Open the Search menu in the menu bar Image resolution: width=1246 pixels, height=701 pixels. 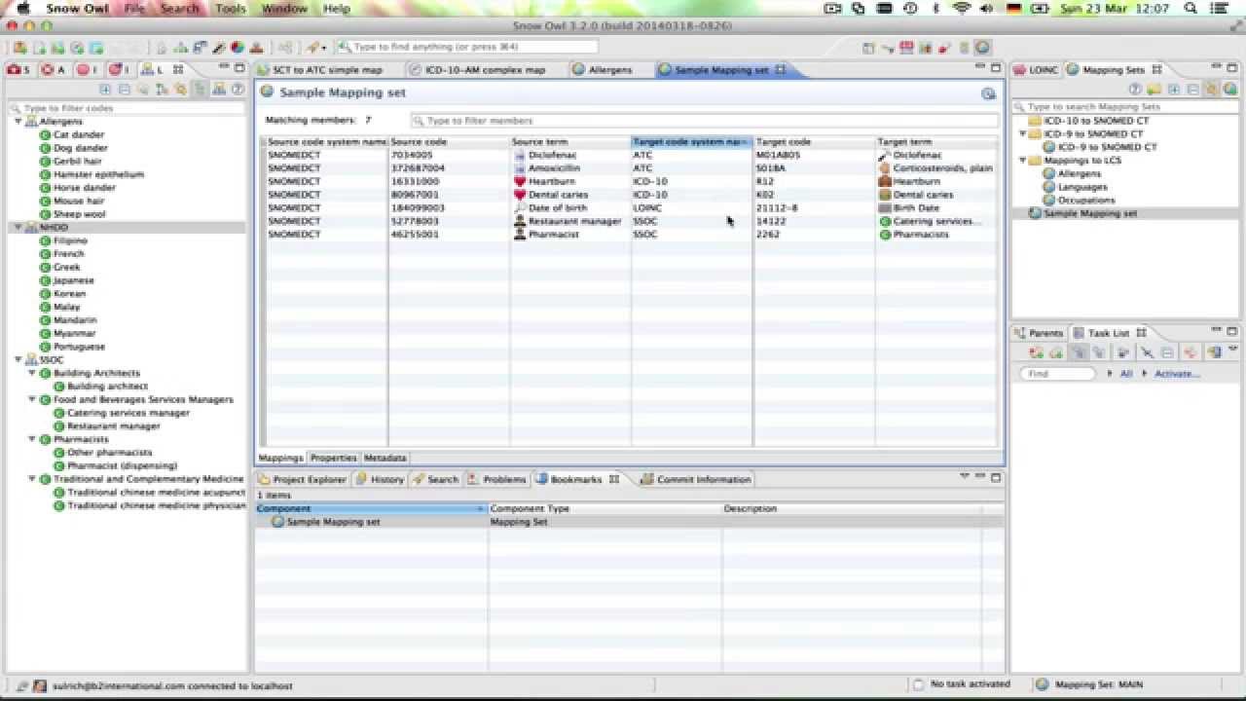click(180, 8)
